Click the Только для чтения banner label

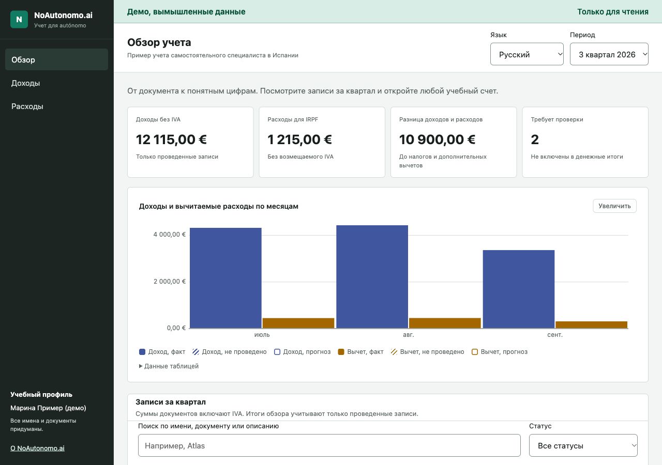click(613, 11)
